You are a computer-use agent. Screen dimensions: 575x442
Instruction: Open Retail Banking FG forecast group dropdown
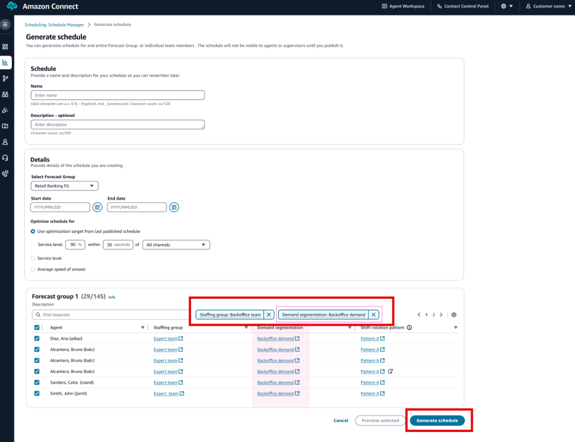[65, 186]
